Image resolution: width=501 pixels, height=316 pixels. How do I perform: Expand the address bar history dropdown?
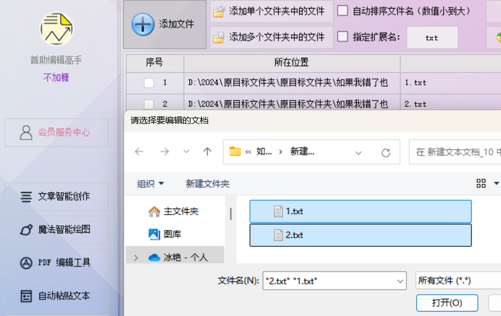358,153
